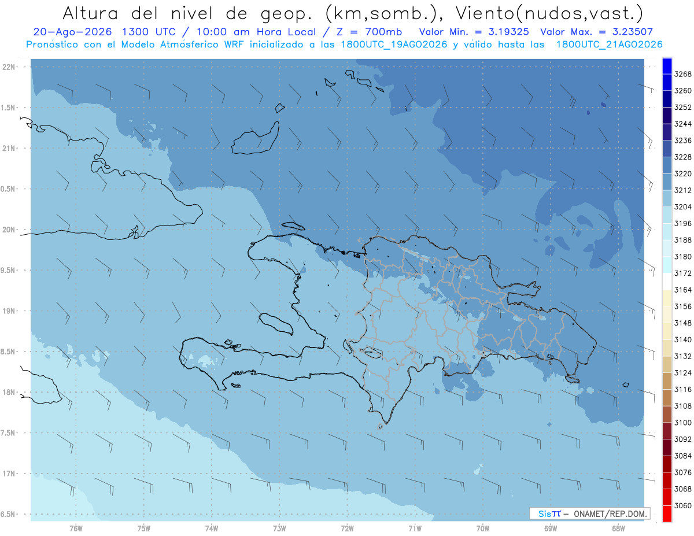Viewport: 694px width, 536px height.
Task: Click the longitude label 71W
Action: 415,528
